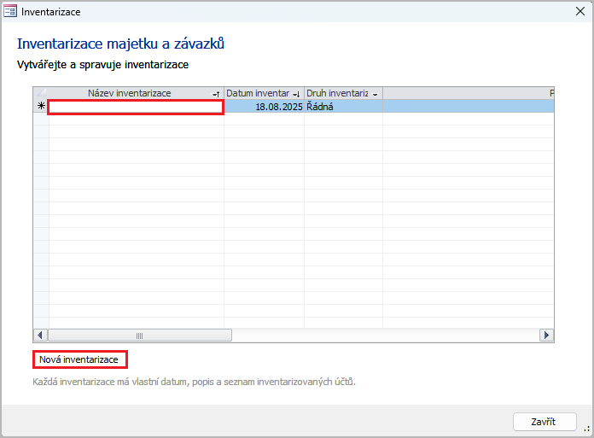The width and height of the screenshot is (594, 438).
Task: Click the partially visible fourth column header
Action: click(x=468, y=93)
